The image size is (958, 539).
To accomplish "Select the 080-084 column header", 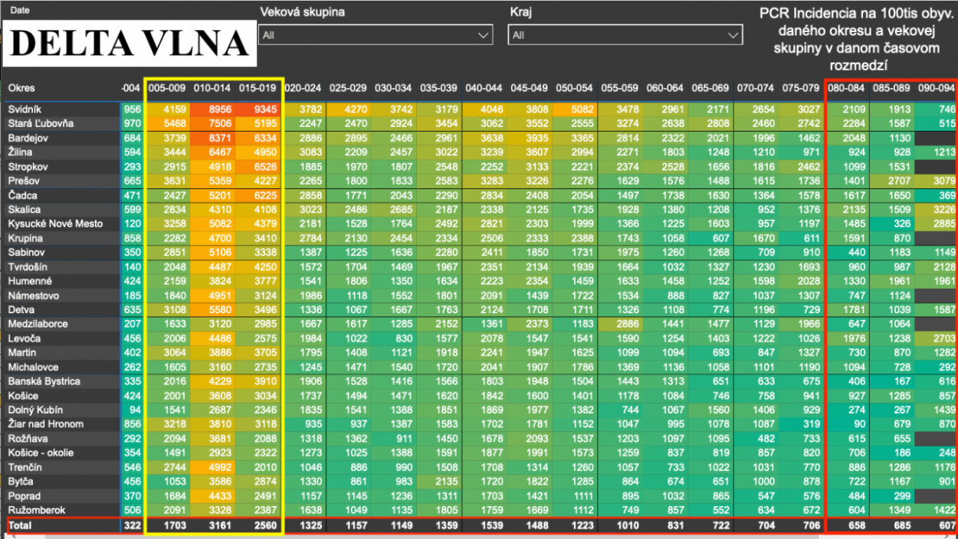I will coord(847,88).
